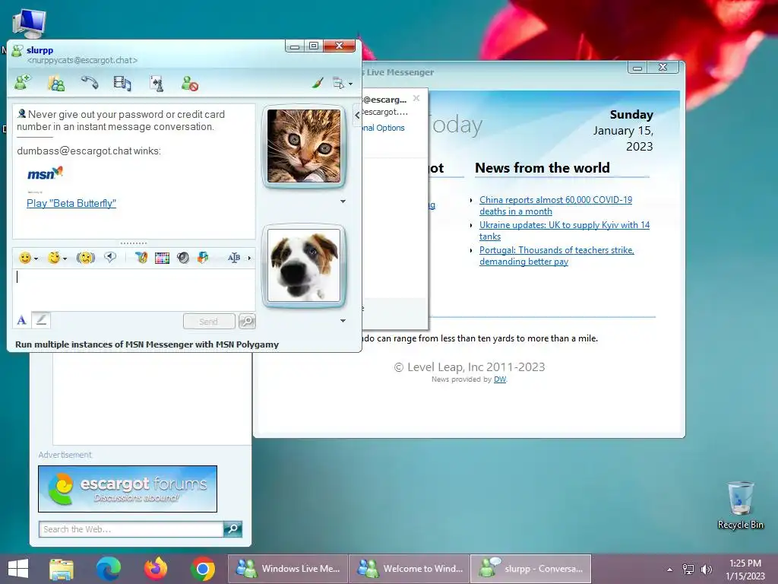Click the msn butterfly wink image
Screen dimensions: 778x584
45,174
